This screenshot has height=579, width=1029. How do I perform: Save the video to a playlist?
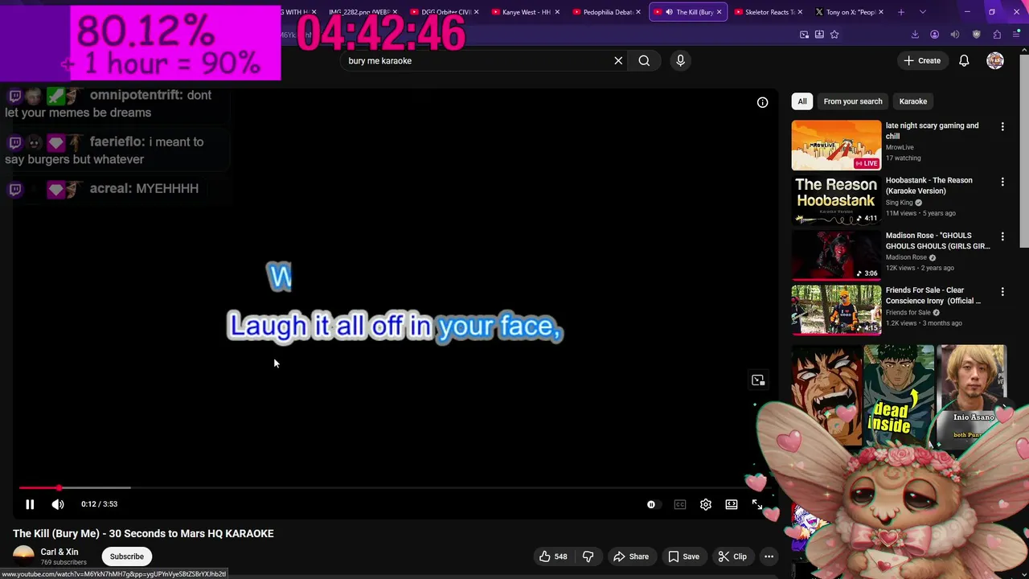(x=683, y=556)
